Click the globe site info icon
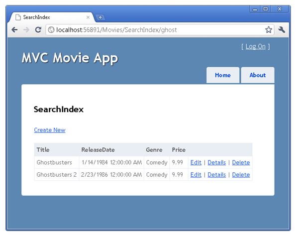 click(51, 30)
